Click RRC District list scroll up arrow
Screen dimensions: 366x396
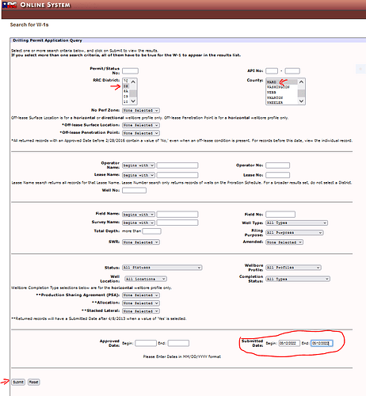[133, 82]
